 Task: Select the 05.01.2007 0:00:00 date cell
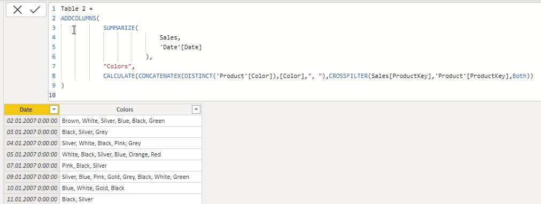click(x=32, y=154)
